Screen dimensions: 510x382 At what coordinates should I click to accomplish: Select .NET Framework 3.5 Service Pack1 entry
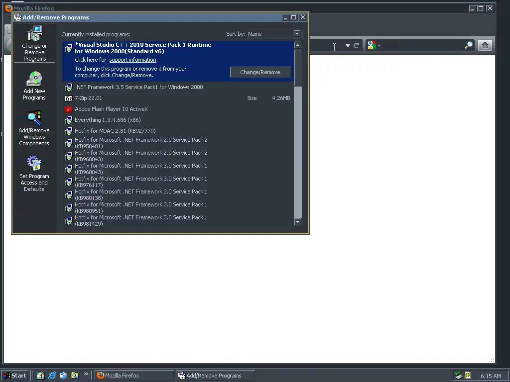point(178,87)
